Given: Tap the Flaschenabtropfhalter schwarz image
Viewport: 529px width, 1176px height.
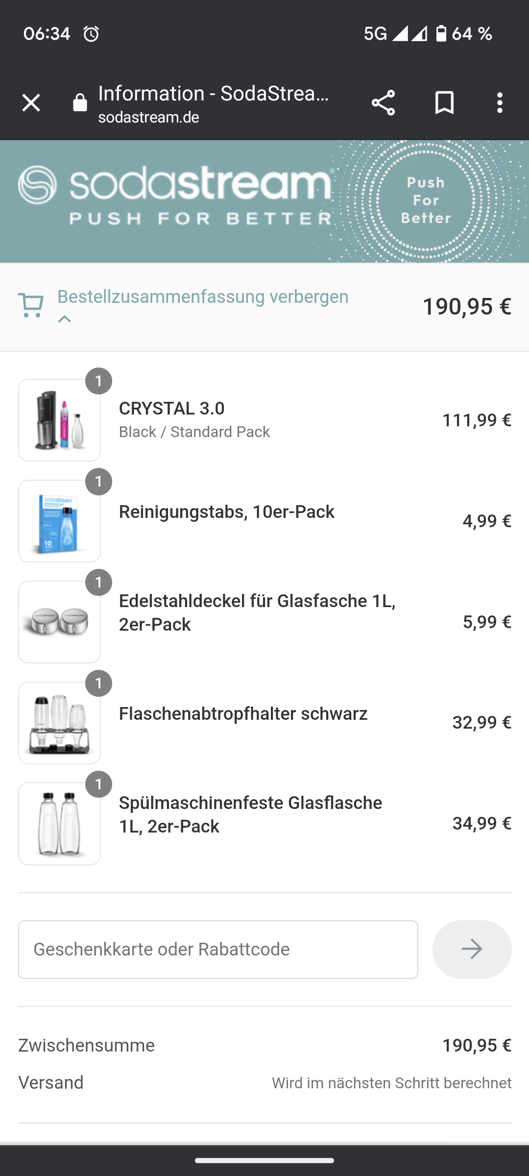Looking at the screenshot, I should coord(59,723).
